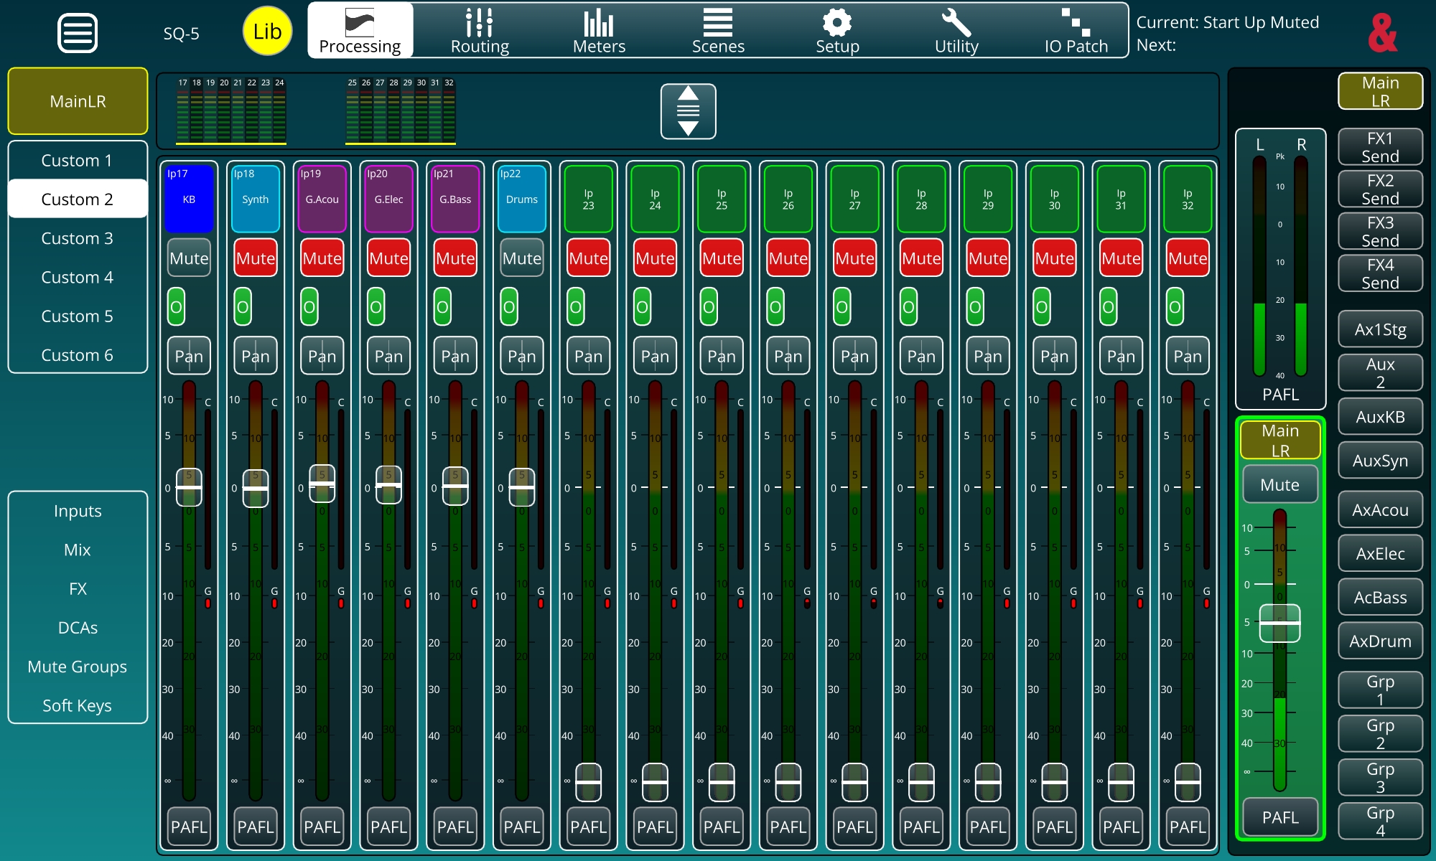Open the hamburger menu icon
Viewport: 1436px width, 861px height.
77,33
